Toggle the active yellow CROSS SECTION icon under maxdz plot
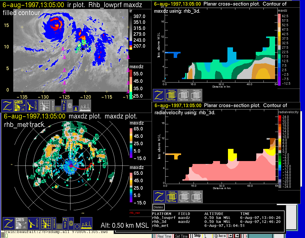Viewport: 305px width, 238px height. [171, 95]
